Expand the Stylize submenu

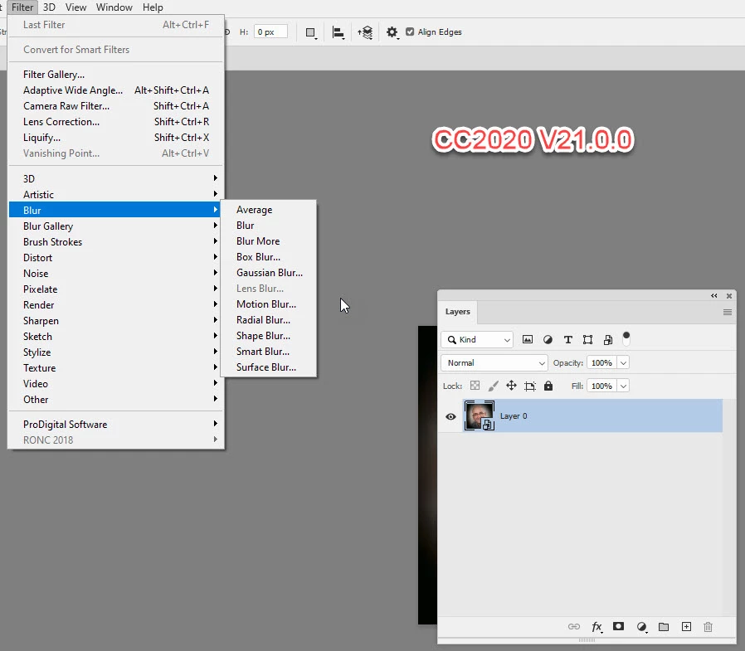[116, 352]
